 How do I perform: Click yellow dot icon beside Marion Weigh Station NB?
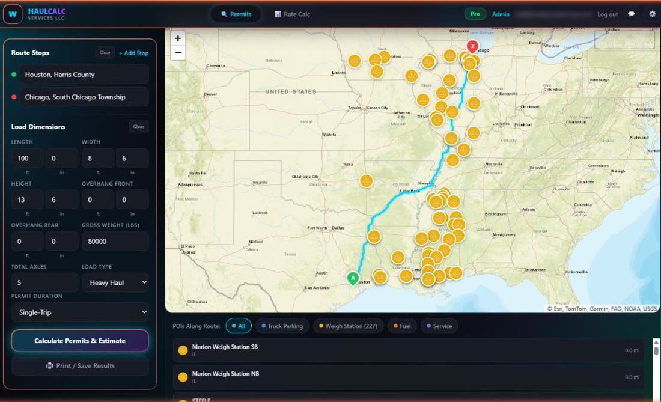[183, 377]
